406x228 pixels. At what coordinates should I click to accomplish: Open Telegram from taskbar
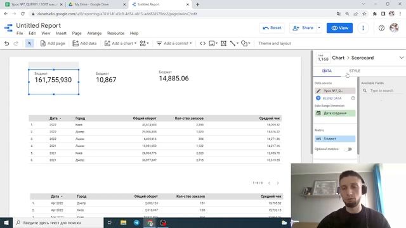136,222
